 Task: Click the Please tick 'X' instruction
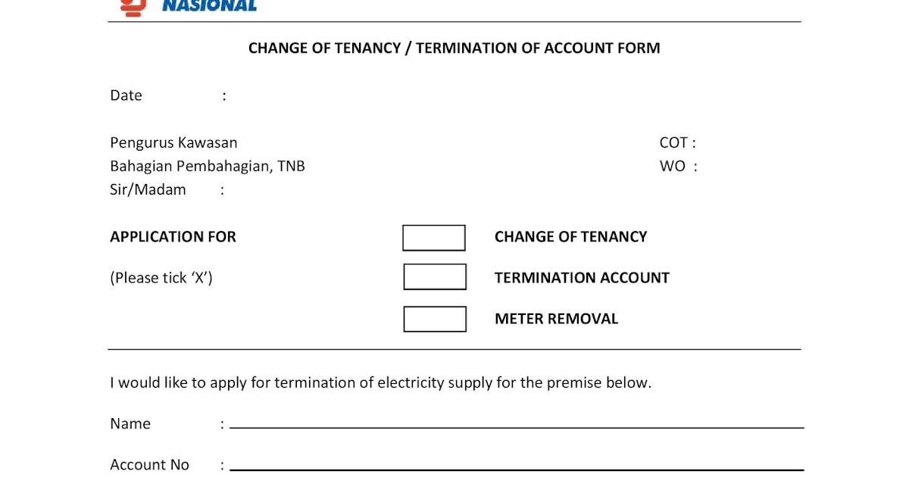coord(161,278)
